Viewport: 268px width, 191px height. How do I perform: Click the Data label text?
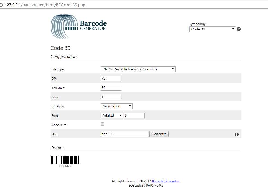pyautogui.click(x=55, y=134)
